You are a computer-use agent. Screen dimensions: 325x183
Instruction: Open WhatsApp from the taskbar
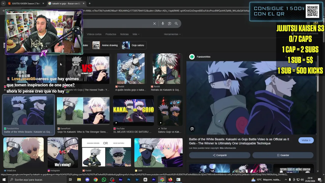click(x=104, y=180)
